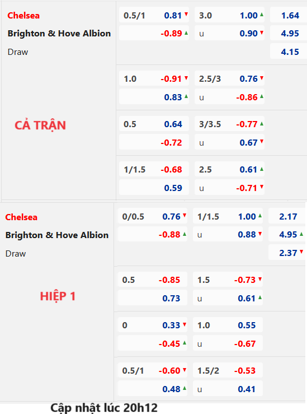Select over 2.5/3 odds 0.76
Screen dimensions: 307x414
pyautogui.click(x=248, y=79)
